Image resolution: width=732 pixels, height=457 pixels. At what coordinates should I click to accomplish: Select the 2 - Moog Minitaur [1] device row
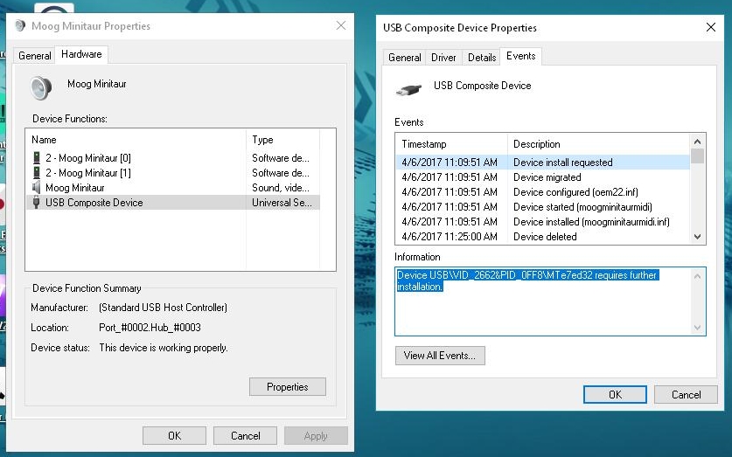pos(87,173)
